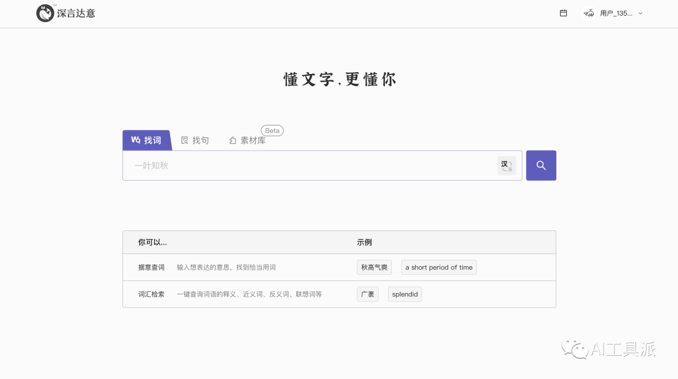Click the Beta badge

pyautogui.click(x=272, y=131)
